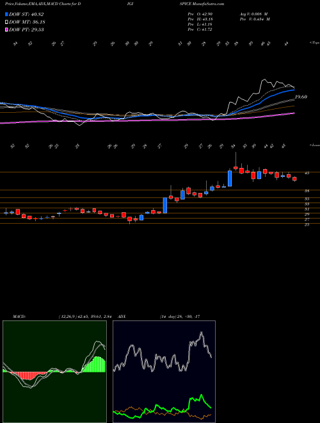Click the MACD parameters '(12,26,9) 42.45, 39.61, 2.84'
This screenshot has width=320, height=423.
(x=84, y=317)
